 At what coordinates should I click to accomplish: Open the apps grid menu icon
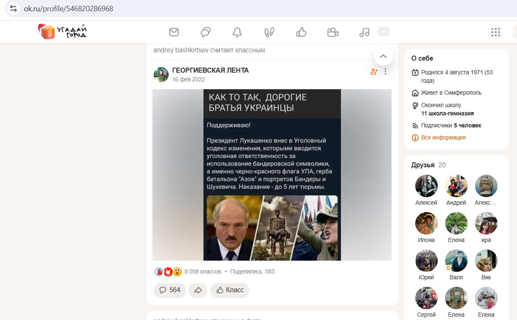pyautogui.click(x=495, y=32)
